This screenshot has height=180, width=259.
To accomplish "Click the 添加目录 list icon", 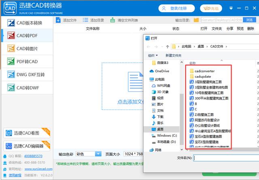I will [x=85, y=20].
